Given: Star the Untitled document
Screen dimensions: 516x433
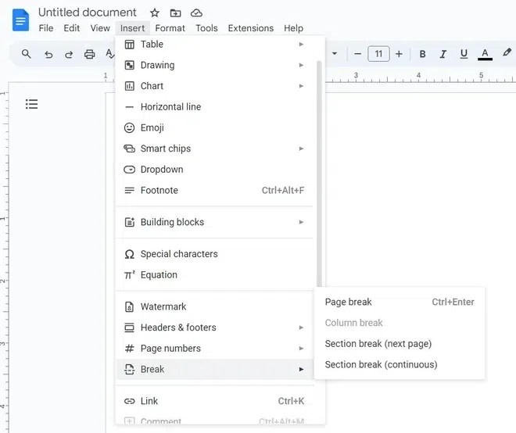Looking at the screenshot, I should tap(155, 13).
